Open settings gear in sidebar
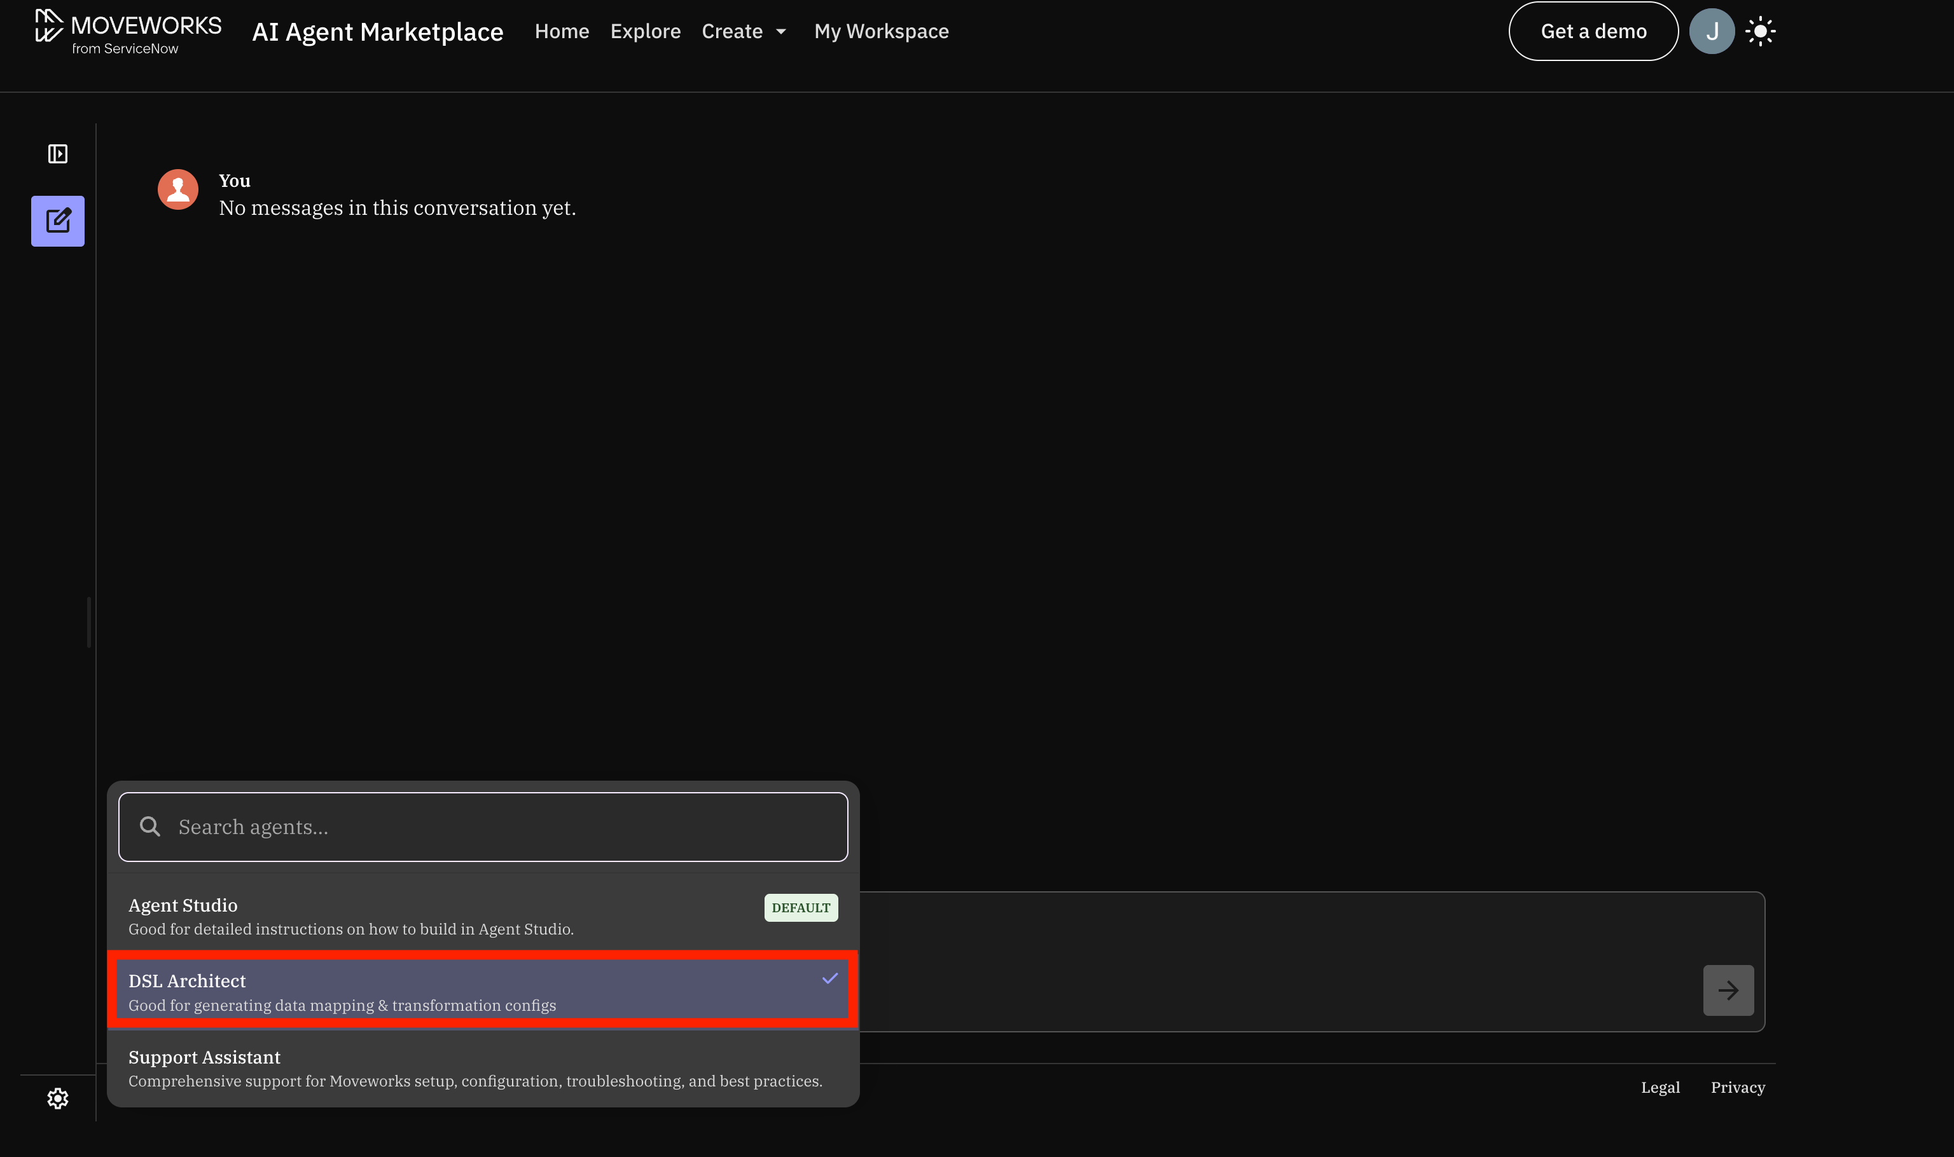 pyautogui.click(x=58, y=1099)
